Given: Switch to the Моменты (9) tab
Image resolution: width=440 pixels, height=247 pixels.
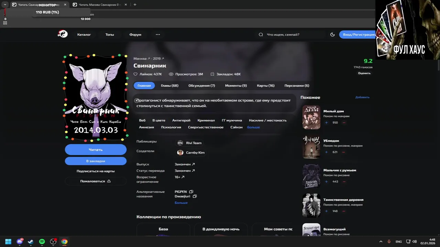Looking at the screenshot, I should point(236,85).
